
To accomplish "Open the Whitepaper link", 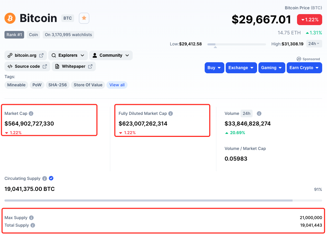I will pyautogui.click(x=74, y=66).
